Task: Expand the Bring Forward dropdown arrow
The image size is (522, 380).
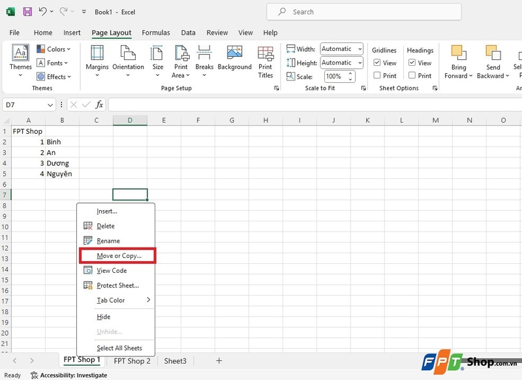Action: pos(470,76)
